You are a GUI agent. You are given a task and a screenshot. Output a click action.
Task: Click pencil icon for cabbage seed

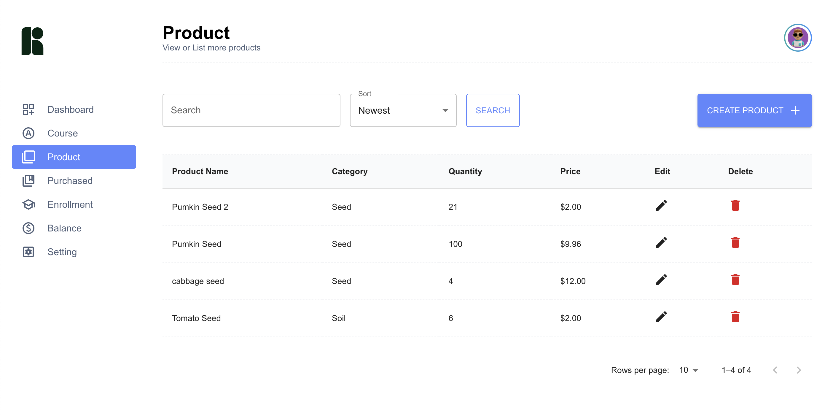tap(661, 280)
